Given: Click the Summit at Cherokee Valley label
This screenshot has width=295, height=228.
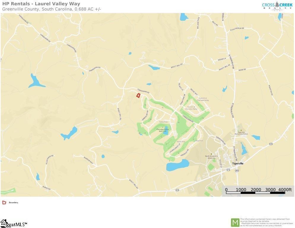Looking at the screenshot, I should 203,99.
